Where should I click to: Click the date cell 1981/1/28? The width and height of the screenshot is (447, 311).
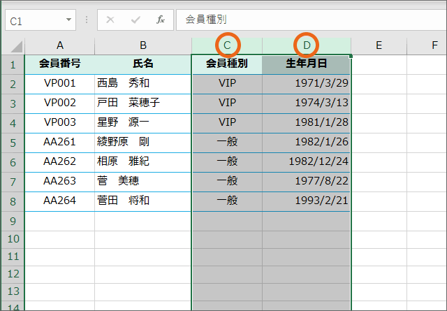point(307,124)
